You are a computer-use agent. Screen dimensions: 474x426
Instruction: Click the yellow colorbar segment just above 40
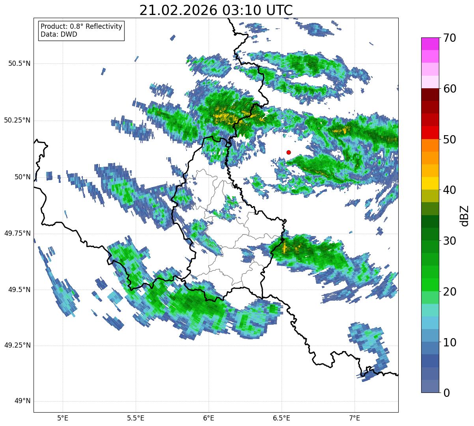coord(430,183)
